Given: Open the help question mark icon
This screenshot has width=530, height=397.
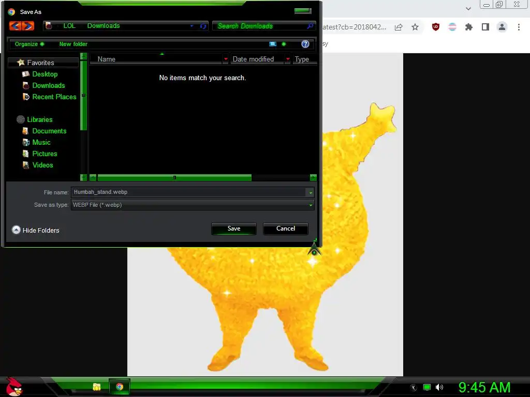Looking at the screenshot, I should tap(305, 44).
